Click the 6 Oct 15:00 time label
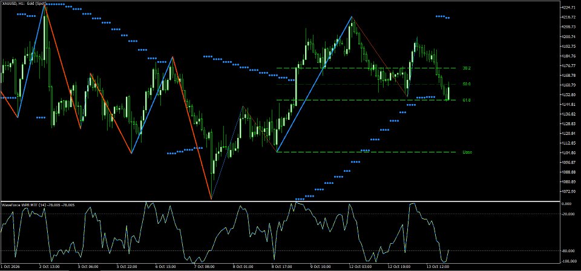The image size is (581, 271). tap(165, 266)
